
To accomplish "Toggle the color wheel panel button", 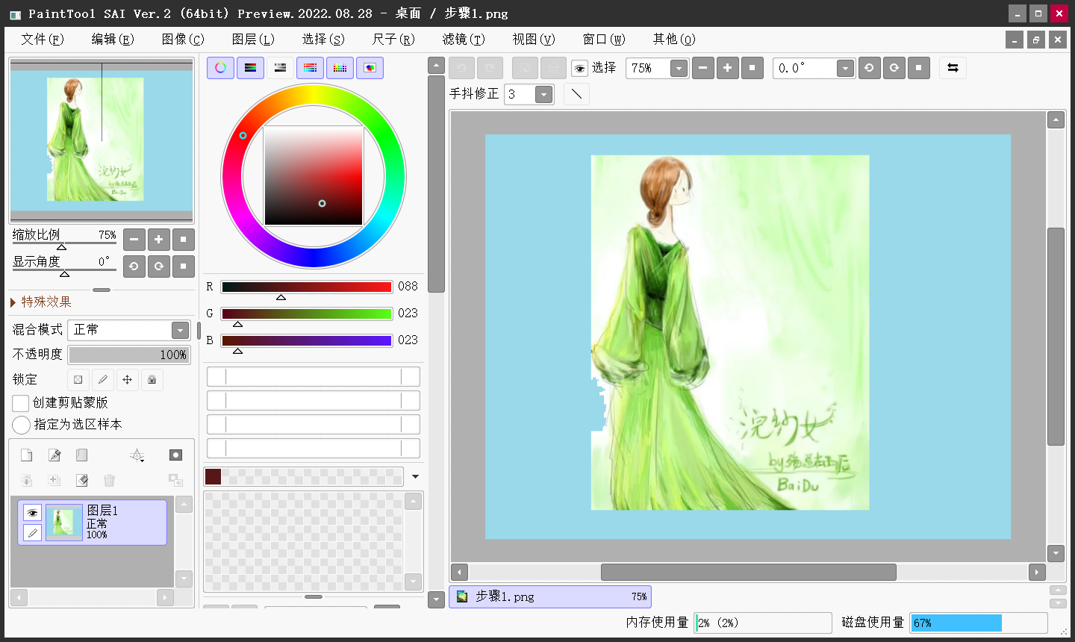I will tap(220, 68).
